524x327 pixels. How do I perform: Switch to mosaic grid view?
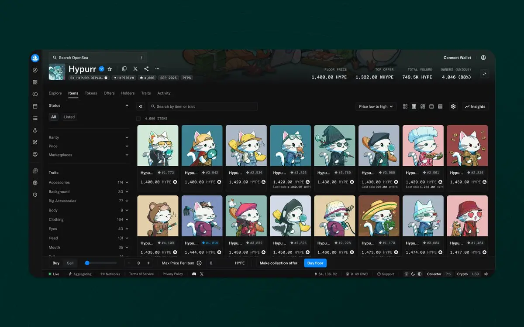pyautogui.click(x=423, y=106)
